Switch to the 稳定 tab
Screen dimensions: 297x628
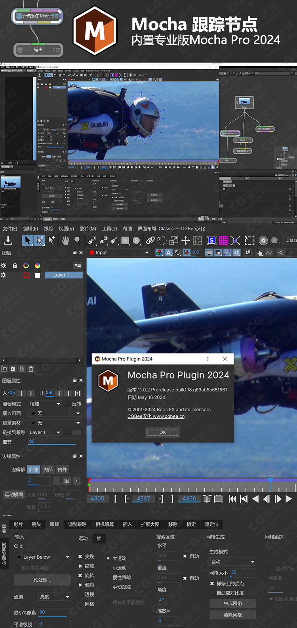[191, 524]
